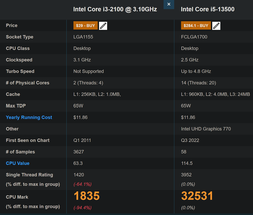This screenshot has height=215, width=253.
Task: Click the Up to 4.8 GHz cell
Action: coord(196,71)
